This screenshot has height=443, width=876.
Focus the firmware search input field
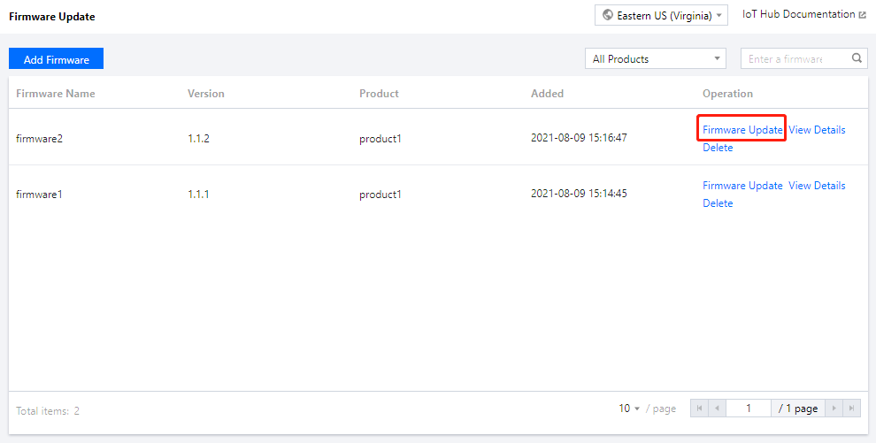point(794,59)
